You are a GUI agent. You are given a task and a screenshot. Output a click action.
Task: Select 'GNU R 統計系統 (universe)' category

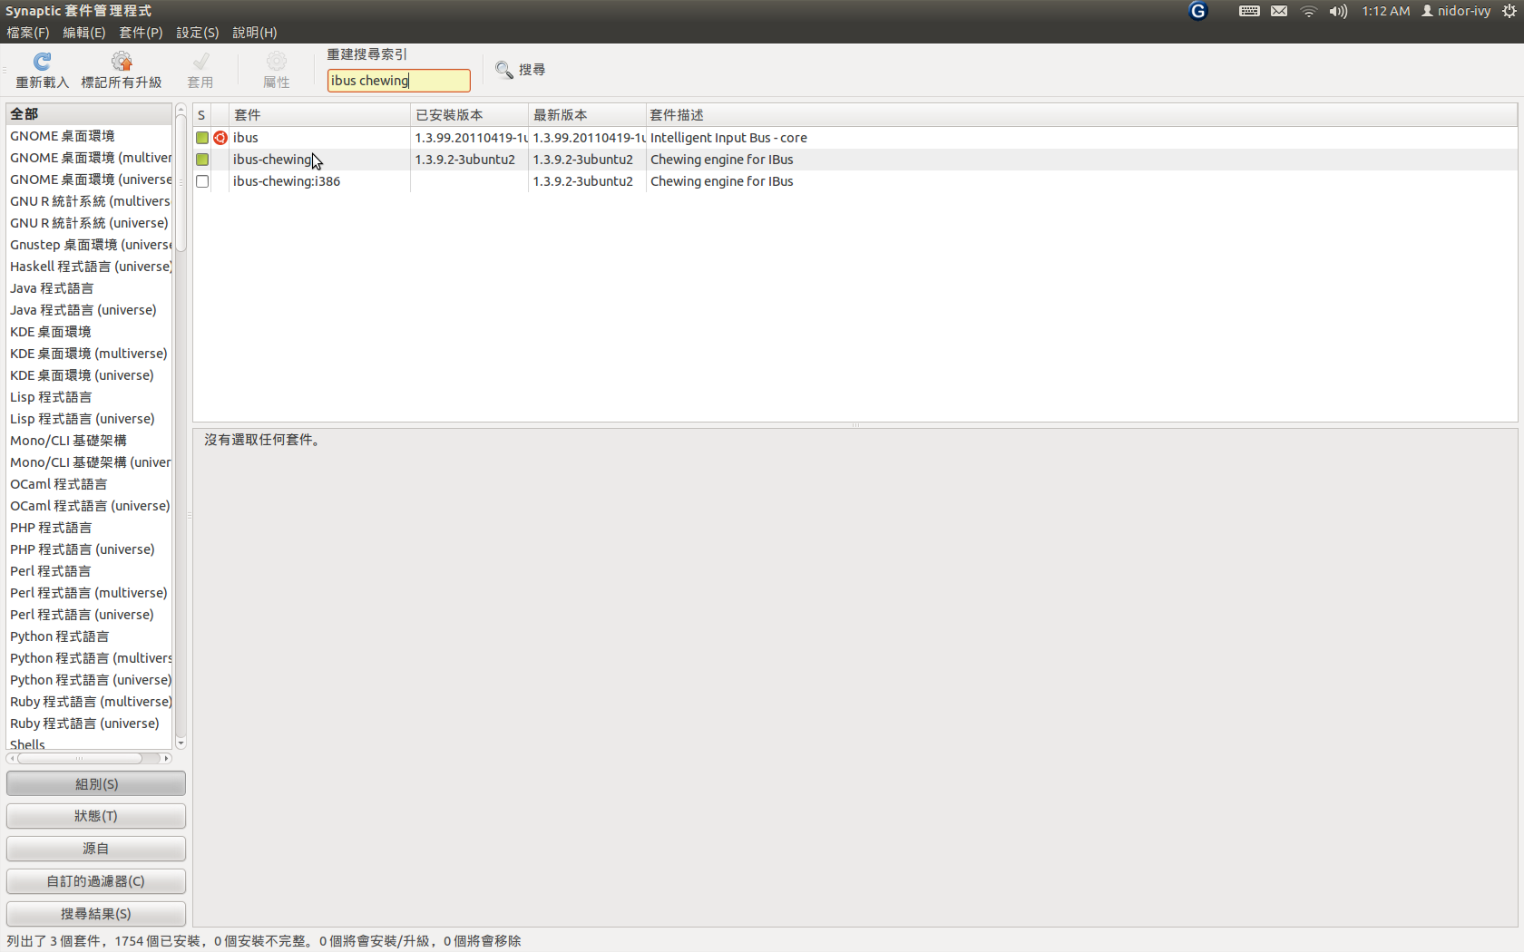89,223
